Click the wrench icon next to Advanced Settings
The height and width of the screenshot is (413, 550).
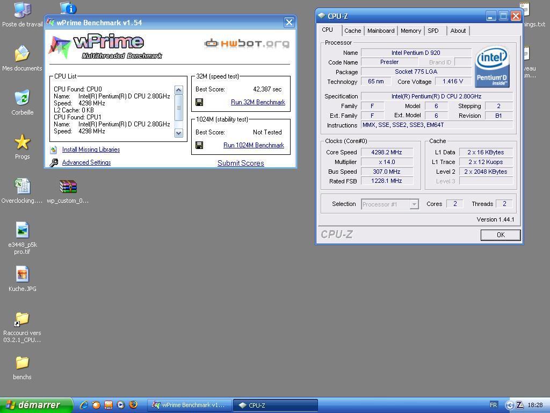coord(54,162)
